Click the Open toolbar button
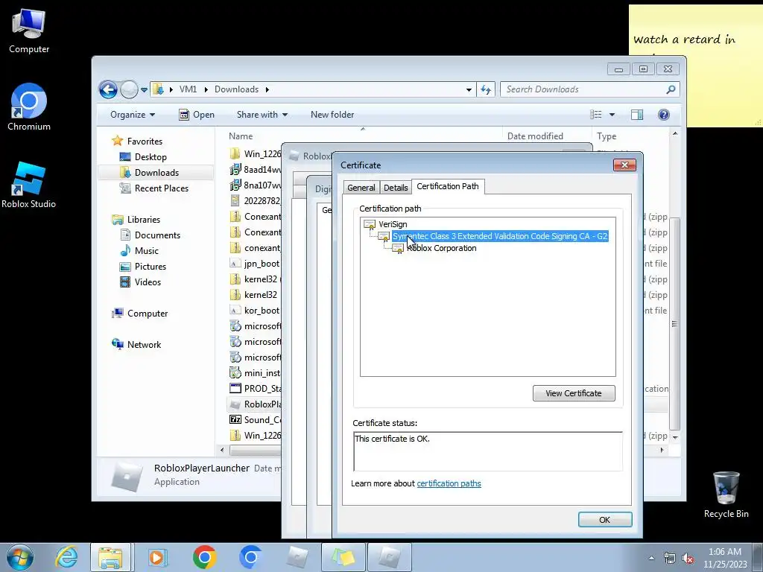The width and height of the screenshot is (763, 572). 197,115
